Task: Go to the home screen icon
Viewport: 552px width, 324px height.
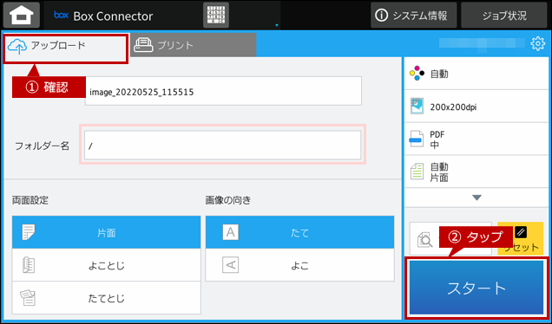Action: [x=22, y=15]
